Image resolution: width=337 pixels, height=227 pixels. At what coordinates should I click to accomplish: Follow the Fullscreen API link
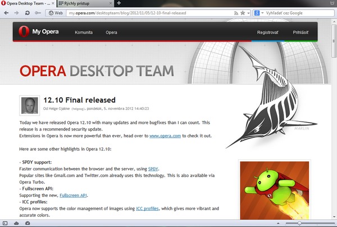coord(73,195)
